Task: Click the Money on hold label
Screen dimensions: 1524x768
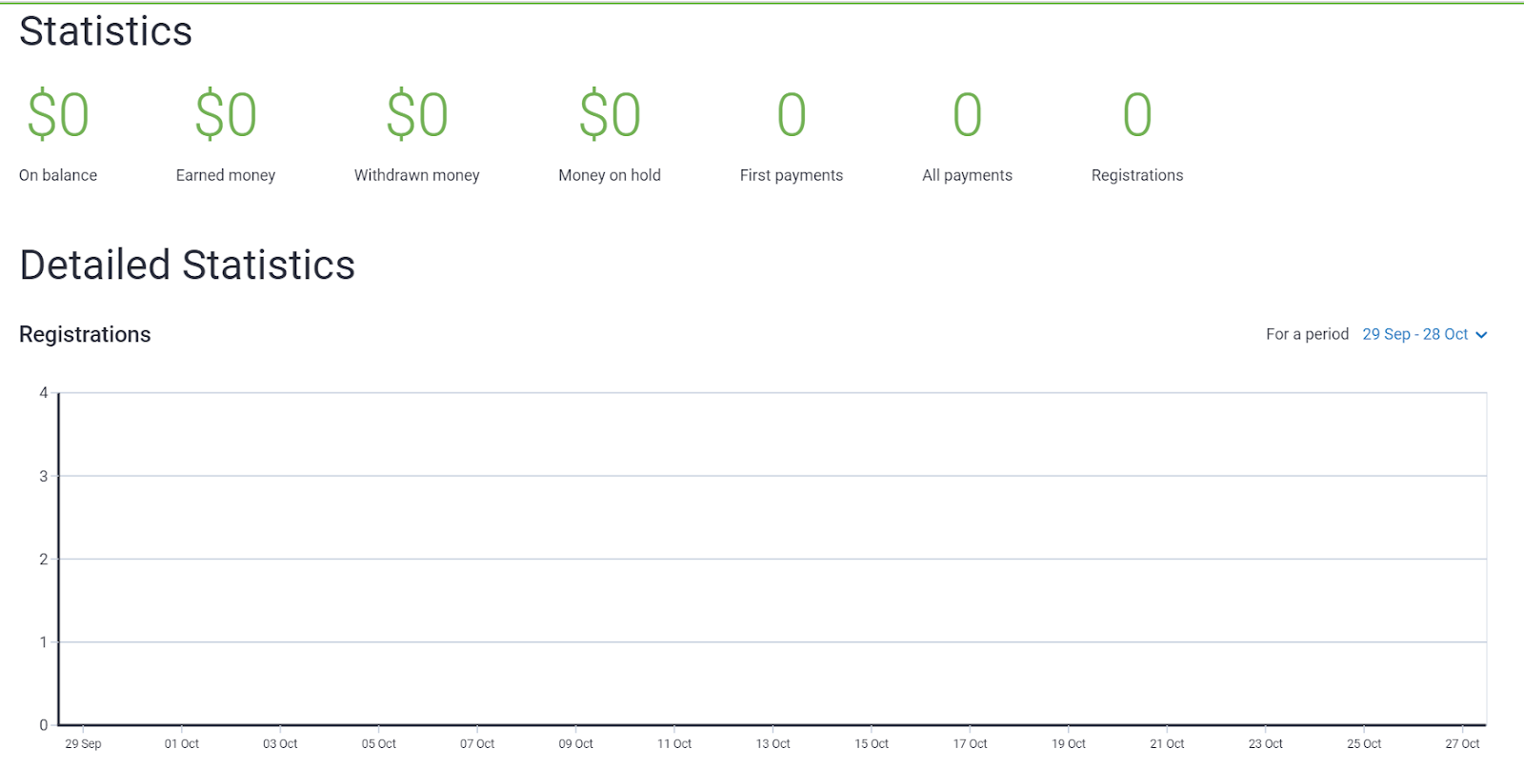Action: tap(610, 175)
